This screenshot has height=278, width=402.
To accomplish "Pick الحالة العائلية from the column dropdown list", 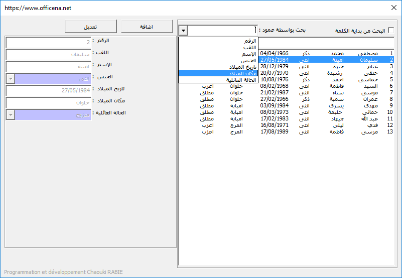I will coord(218,80).
